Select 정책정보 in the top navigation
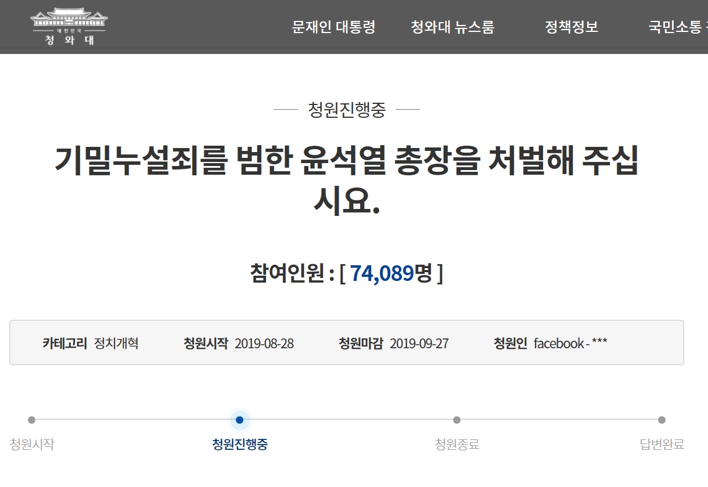This screenshot has height=487, width=708. [571, 27]
